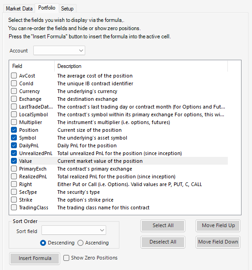Disable the DailyPnL checkbox

(x=14, y=145)
